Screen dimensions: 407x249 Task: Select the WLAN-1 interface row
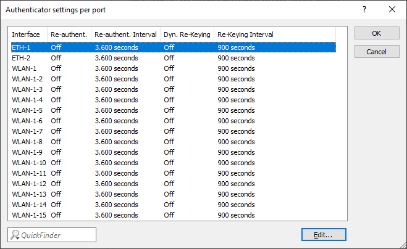click(x=24, y=68)
